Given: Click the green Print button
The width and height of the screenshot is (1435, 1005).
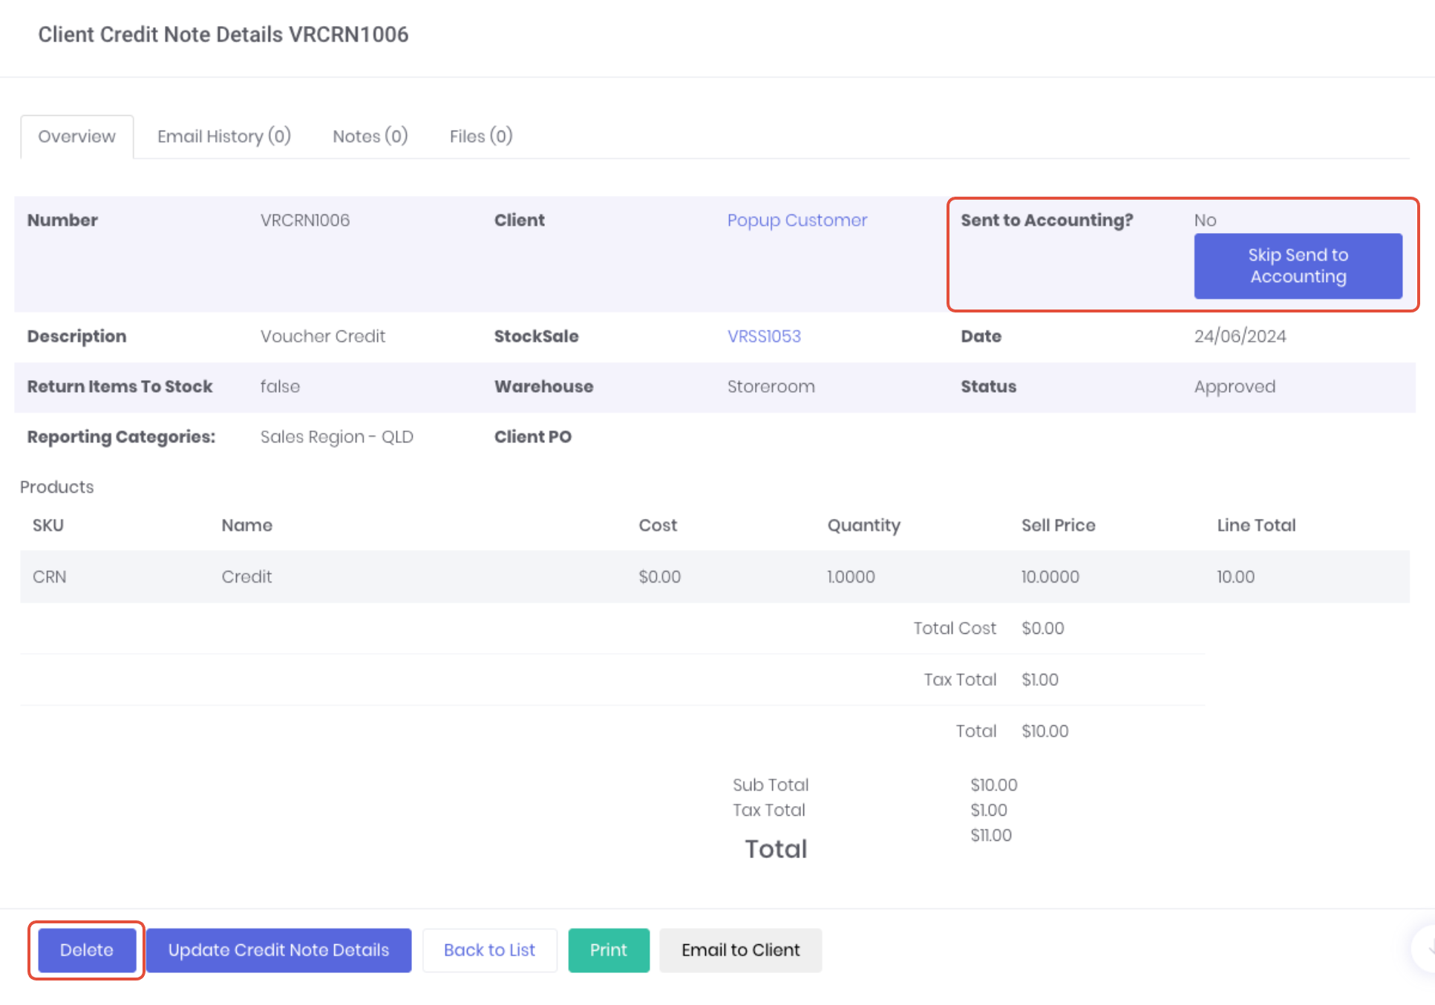Looking at the screenshot, I should click(x=608, y=950).
